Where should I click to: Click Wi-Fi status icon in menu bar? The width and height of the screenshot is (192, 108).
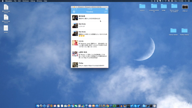click(166, 1)
